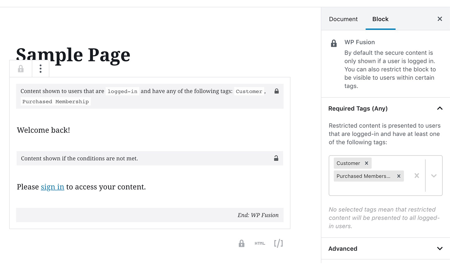Click lock icon in conditions-not-met header

click(x=276, y=158)
